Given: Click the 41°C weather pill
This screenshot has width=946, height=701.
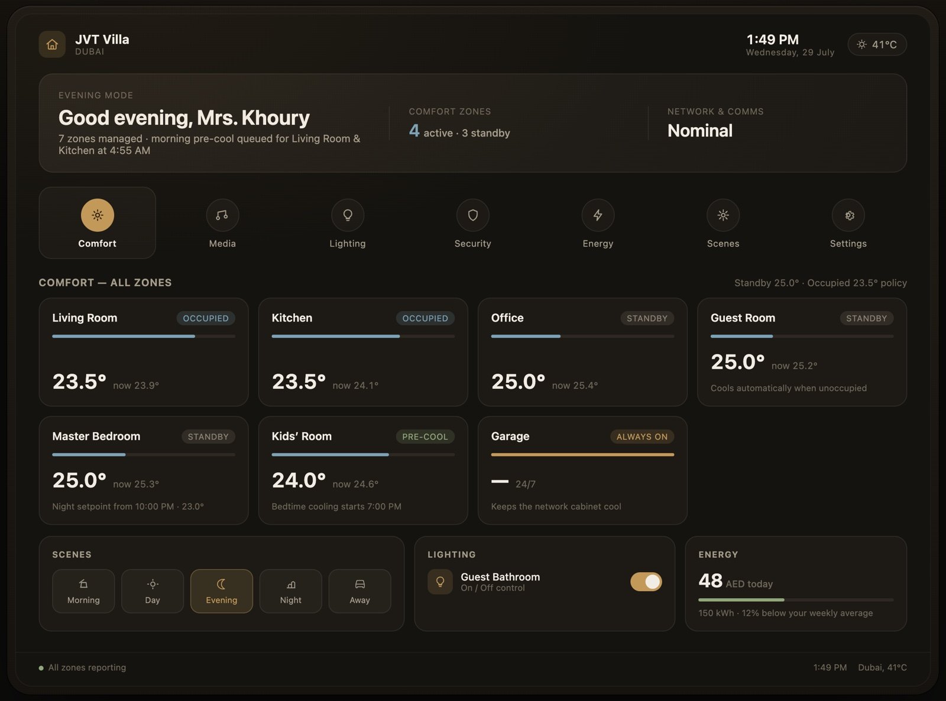Looking at the screenshot, I should [x=877, y=44].
